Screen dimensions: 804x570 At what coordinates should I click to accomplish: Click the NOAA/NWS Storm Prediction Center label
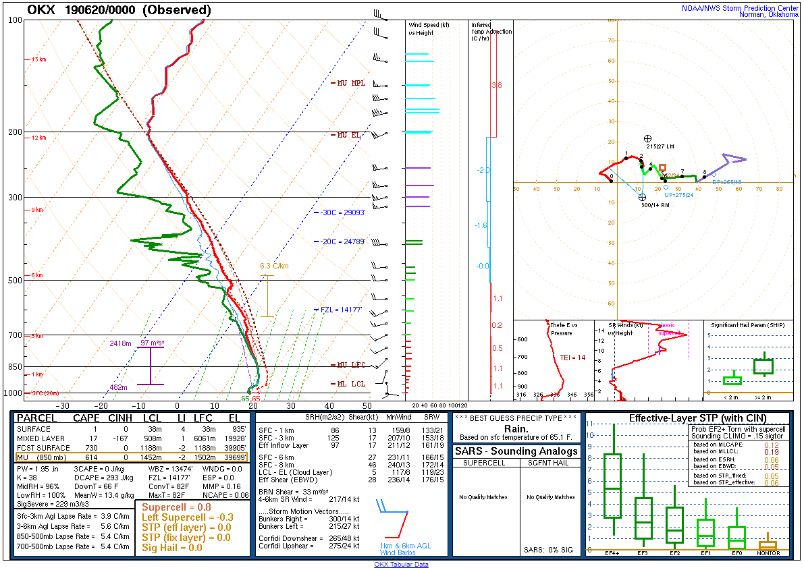pos(740,8)
